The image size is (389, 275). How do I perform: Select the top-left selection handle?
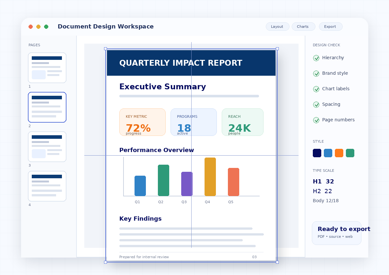click(x=105, y=49)
